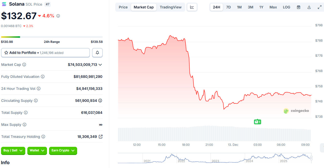Click info icon next to Circulating Supply value
This screenshot has width=324, height=168.
click(x=100, y=101)
